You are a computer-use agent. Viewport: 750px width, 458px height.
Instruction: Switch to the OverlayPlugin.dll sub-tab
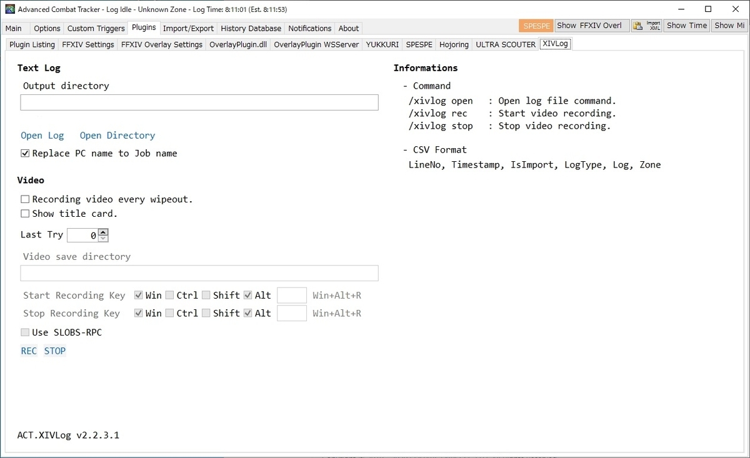(238, 44)
